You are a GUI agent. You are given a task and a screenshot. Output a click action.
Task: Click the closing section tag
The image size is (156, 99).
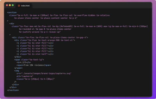[x=13, y=90]
